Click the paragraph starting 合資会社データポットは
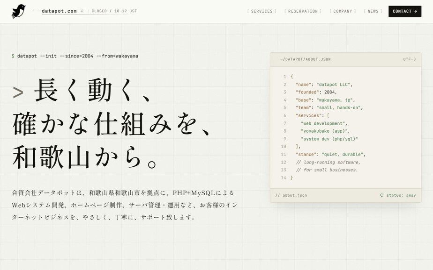Image resolution: width=433 pixels, height=270 pixels. [125, 205]
